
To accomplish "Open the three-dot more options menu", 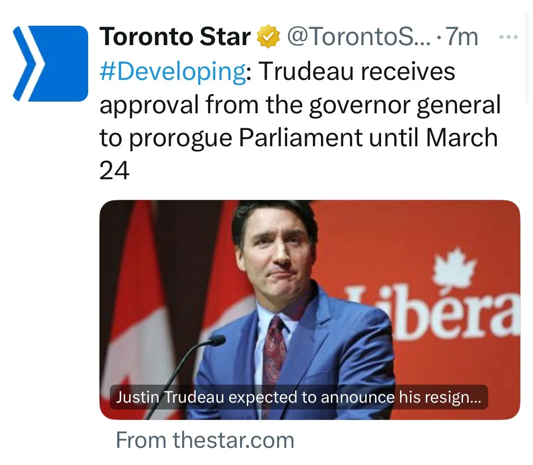I will 508,37.
